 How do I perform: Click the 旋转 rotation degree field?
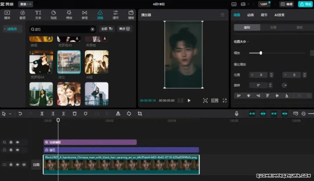pos(259,85)
